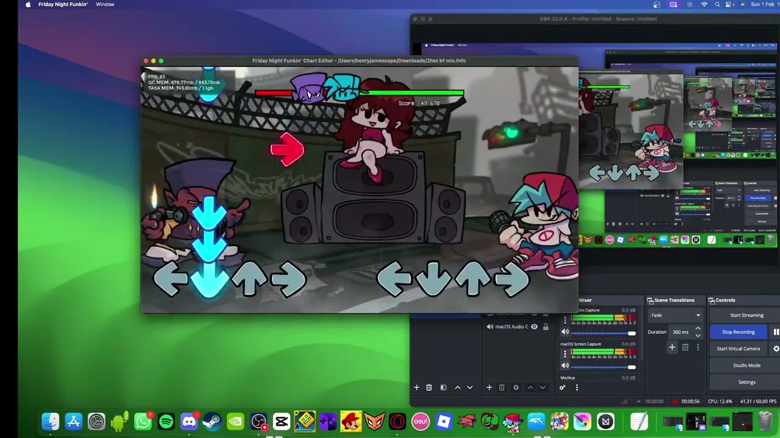Click Stop Recording in OBS
This screenshot has height=438, width=780.
point(738,332)
